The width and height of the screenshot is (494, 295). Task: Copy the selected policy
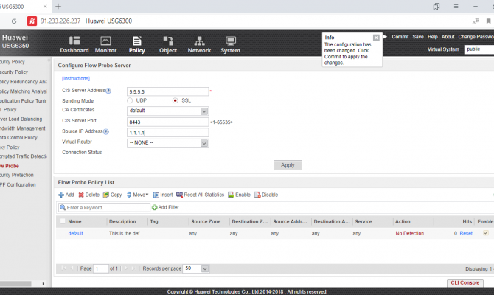tap(113, 195)
